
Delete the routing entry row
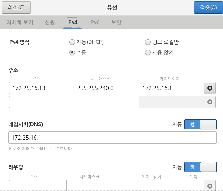210,186
